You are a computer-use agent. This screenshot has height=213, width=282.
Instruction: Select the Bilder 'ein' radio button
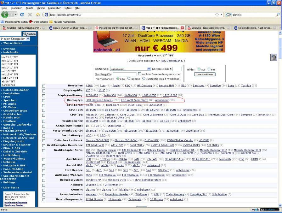pyautogui.click(x=209, y=69)
